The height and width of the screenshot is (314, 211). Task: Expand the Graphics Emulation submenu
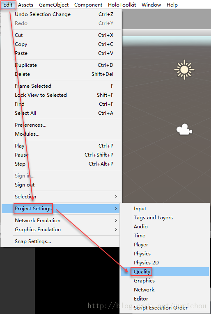tap(61, 229)
